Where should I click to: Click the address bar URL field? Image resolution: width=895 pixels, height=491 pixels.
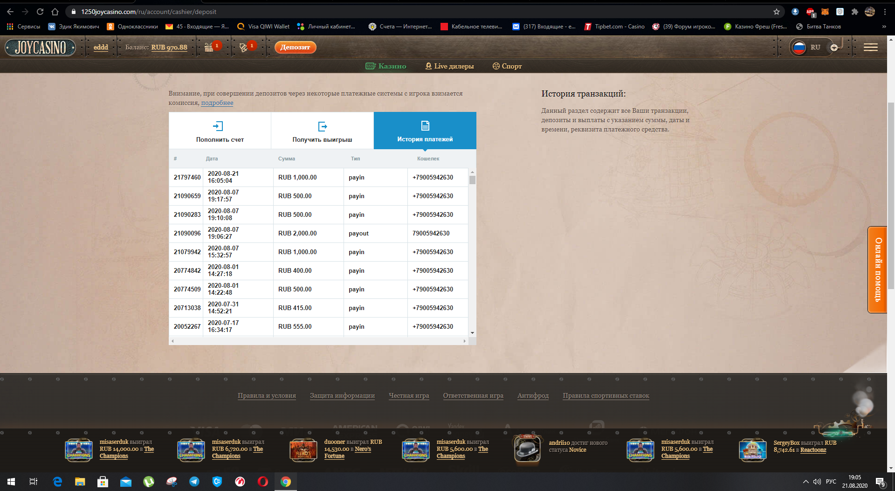(x=420, y=12)
